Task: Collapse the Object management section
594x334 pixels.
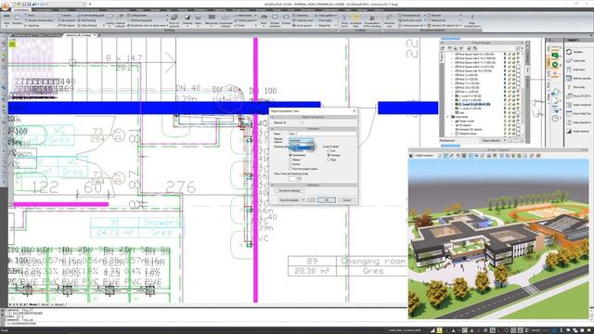Action: point(272,118)
